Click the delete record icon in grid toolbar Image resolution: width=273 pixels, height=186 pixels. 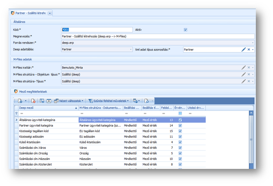[33, 100]
